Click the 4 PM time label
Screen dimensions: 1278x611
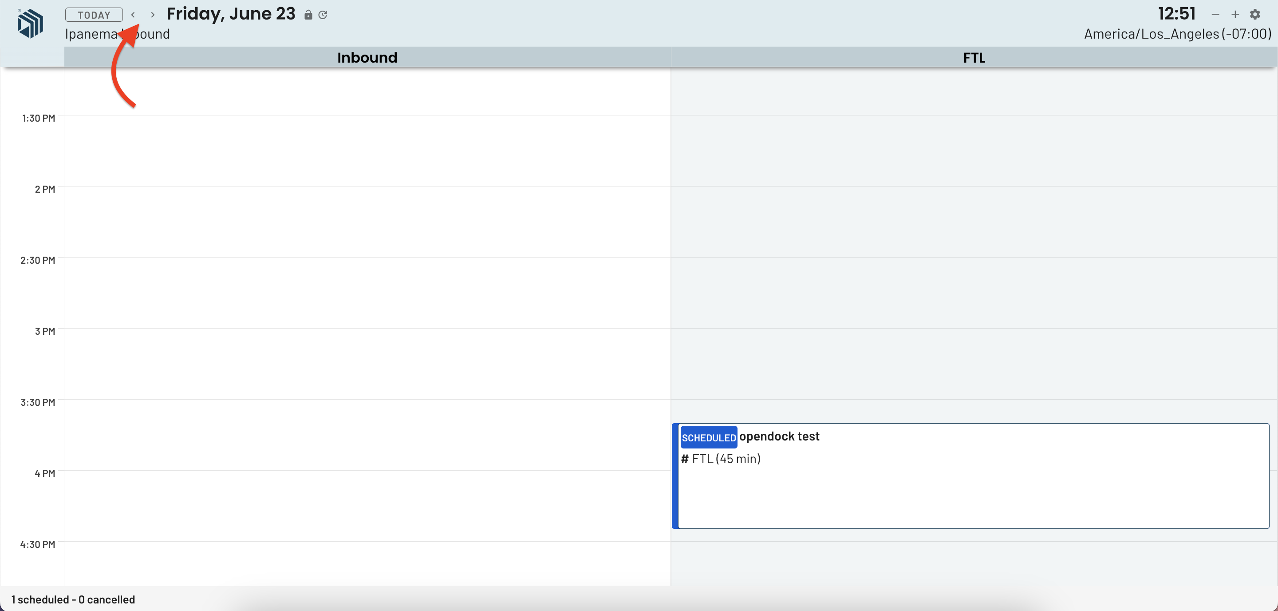pyautogui.click(x=45, y=473)
